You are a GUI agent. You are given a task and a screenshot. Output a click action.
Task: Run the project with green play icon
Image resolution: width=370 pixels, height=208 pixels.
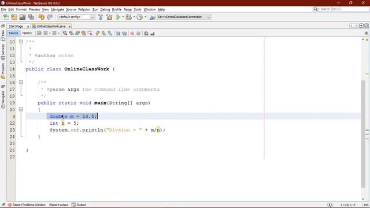coord(118,17)
